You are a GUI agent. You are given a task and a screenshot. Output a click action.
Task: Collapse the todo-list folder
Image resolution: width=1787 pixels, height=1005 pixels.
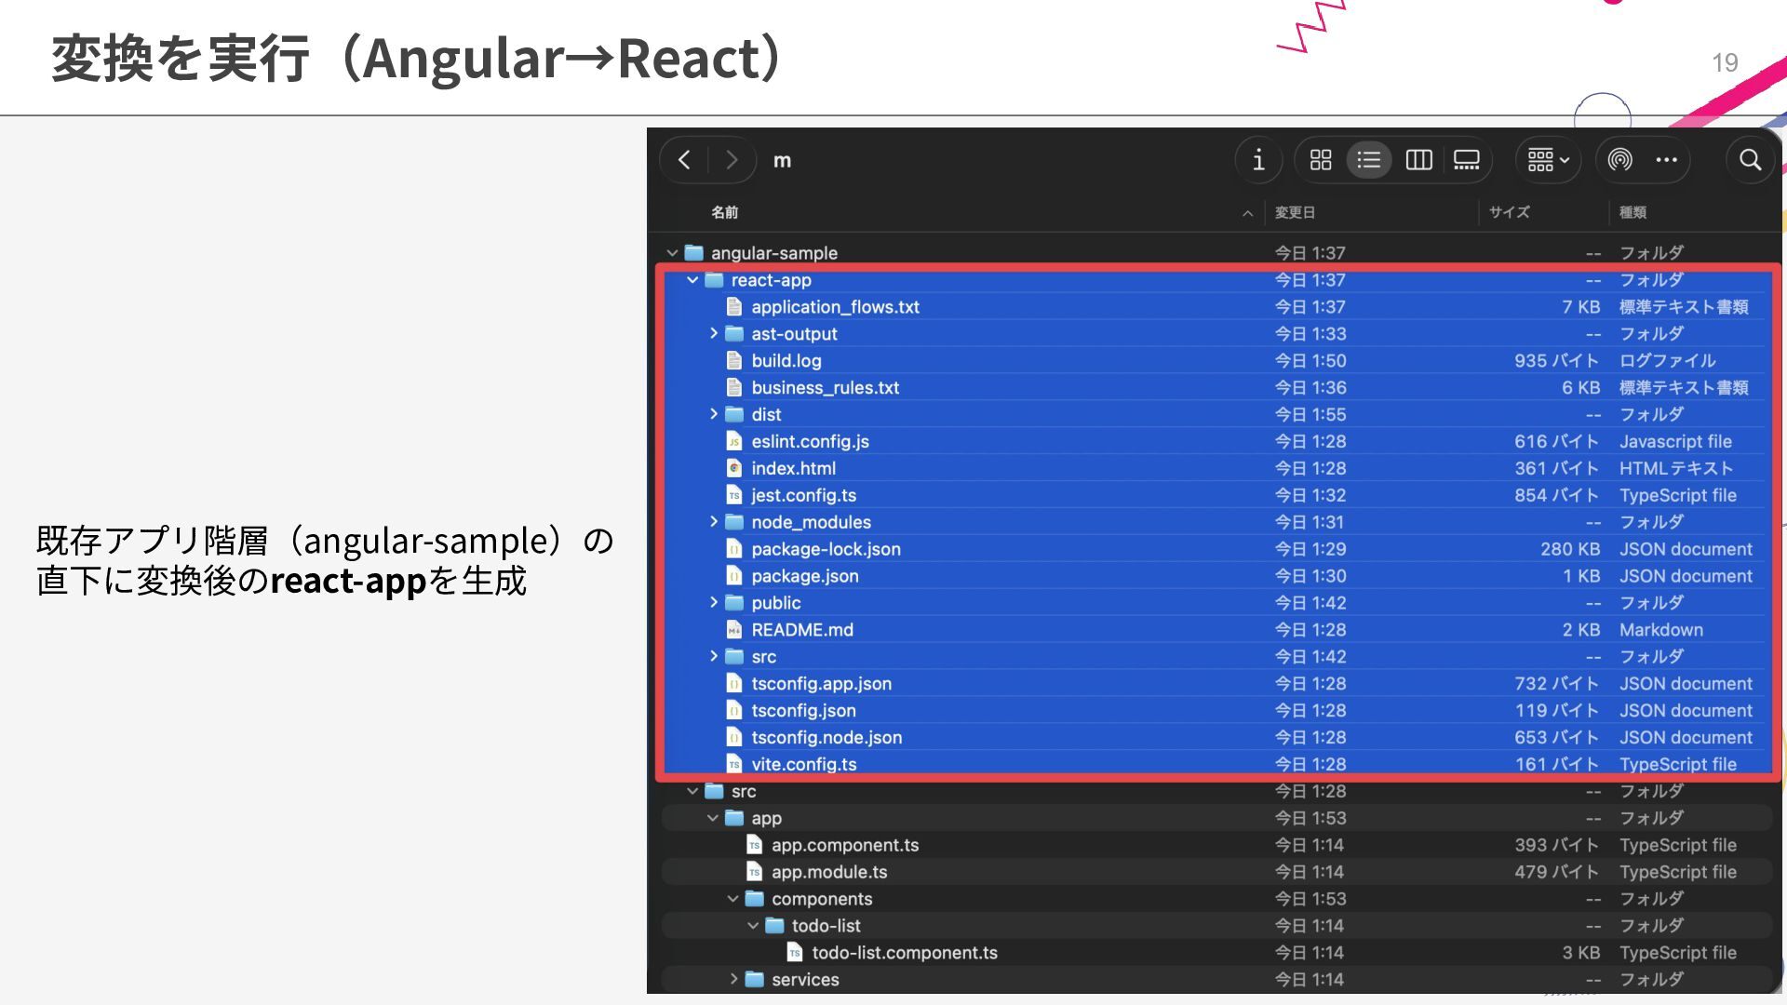[753, 926]
